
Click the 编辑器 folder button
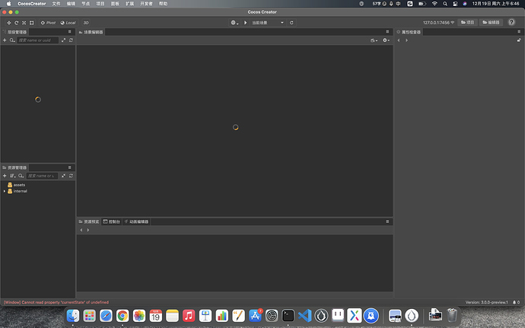[491, 22]
